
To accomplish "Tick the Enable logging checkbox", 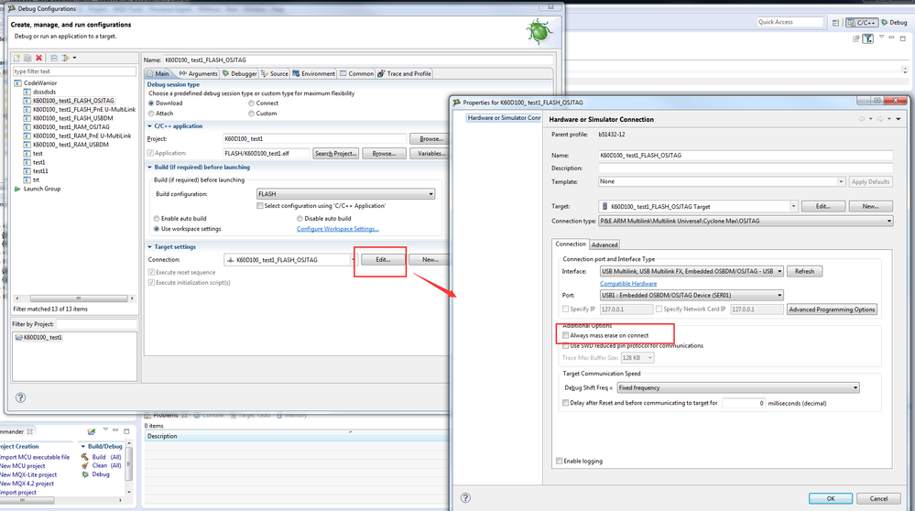I will (x=559, y=461).
